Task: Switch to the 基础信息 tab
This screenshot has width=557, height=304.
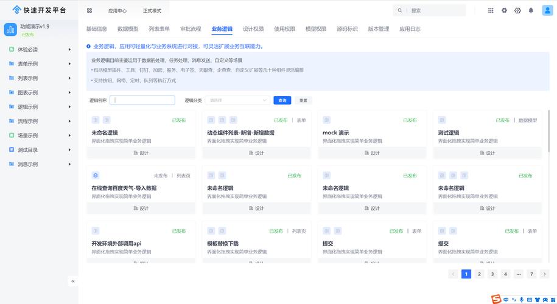Action: (97, 29)
